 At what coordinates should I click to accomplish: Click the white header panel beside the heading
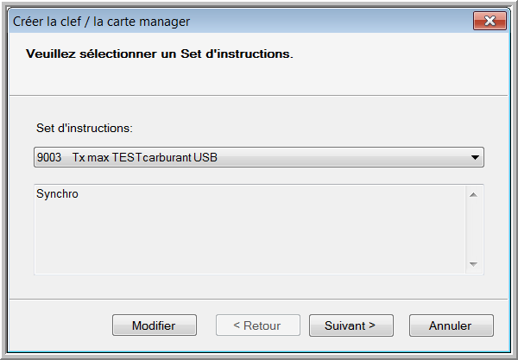396,63
